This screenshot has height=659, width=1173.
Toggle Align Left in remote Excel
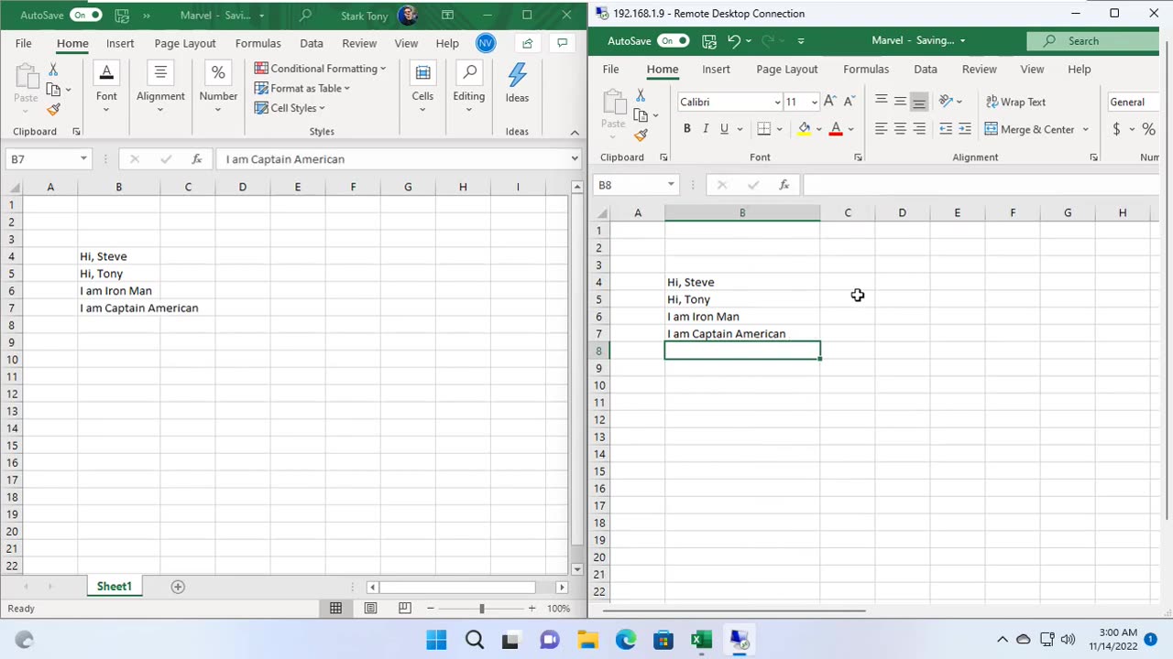tap(881, 129)
